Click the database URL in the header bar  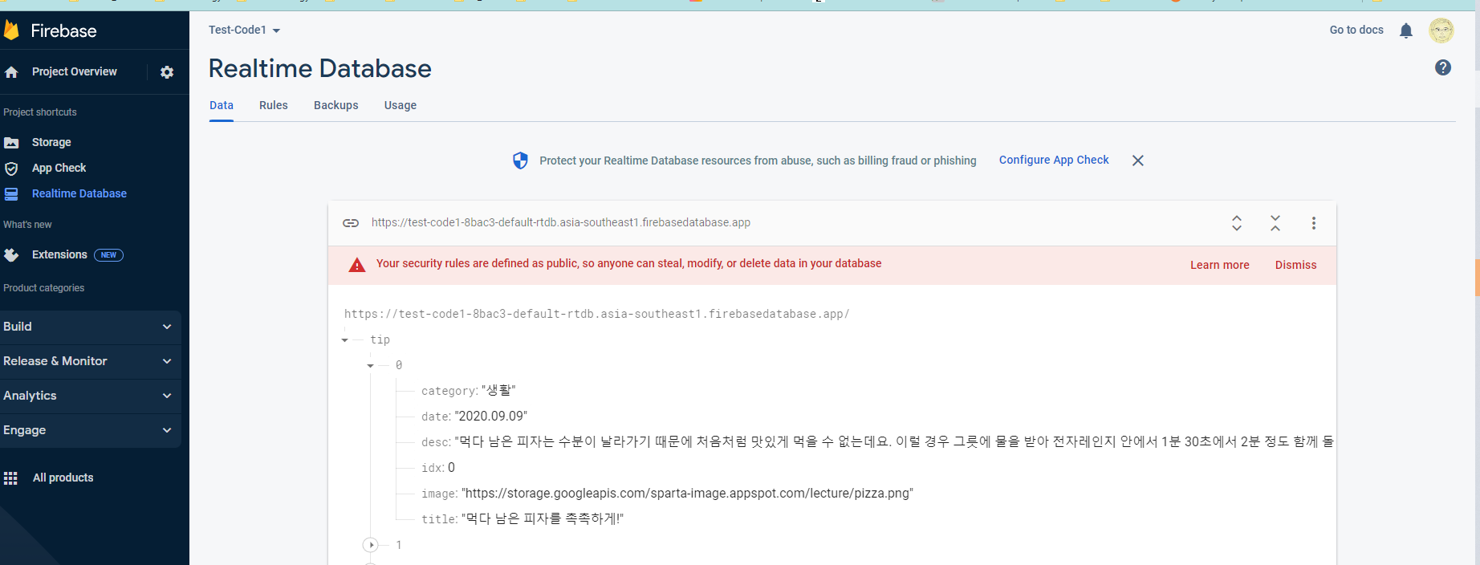click(x=561, y=222)
